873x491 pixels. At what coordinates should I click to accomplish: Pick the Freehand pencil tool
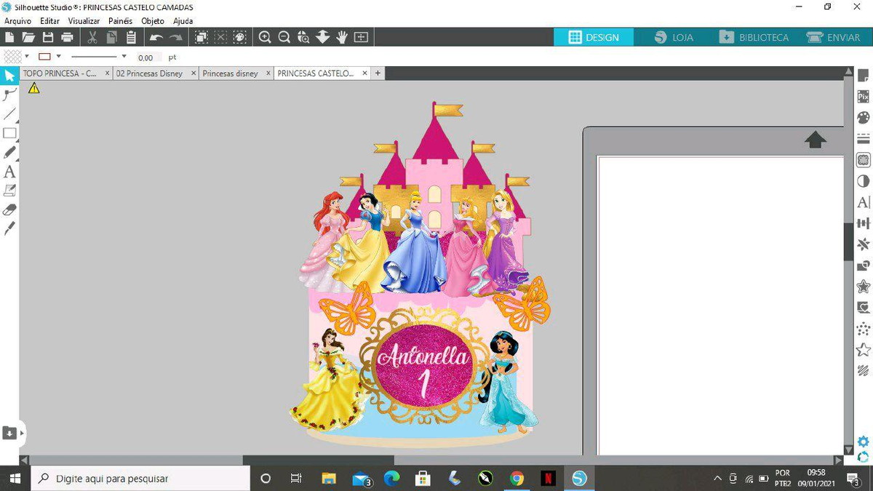(9, 152)
